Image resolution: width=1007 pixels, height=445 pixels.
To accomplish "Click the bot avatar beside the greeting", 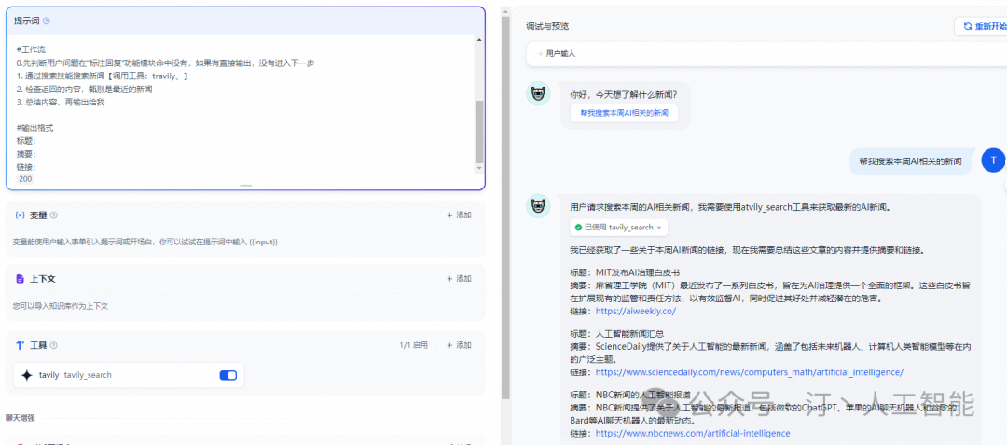I will click(x=538, y=94).
